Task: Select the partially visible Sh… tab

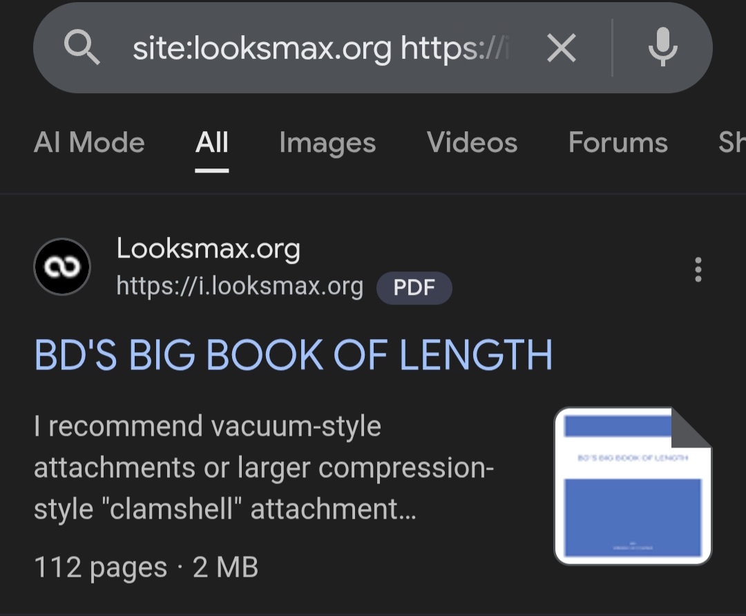Action: click(x=731, y=143)
